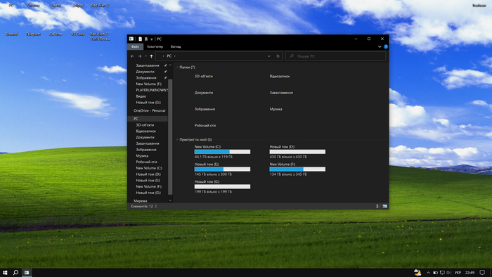Open the Windows Start menu

tap(5, 273)
